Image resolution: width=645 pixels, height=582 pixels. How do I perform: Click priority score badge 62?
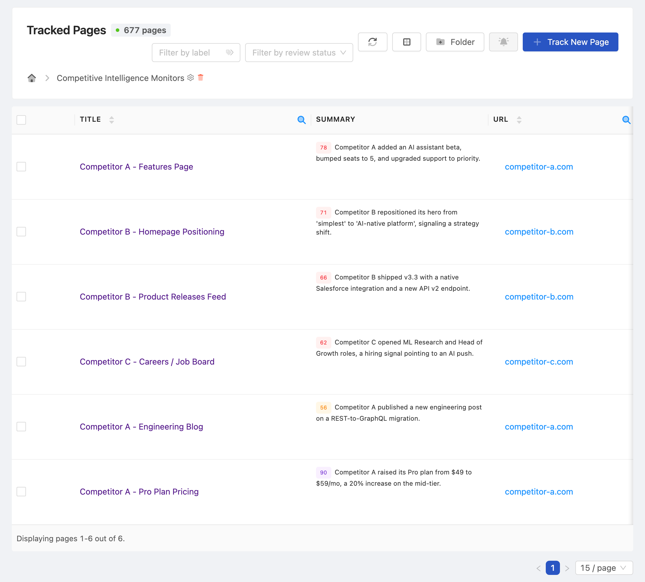pos(323,342)
